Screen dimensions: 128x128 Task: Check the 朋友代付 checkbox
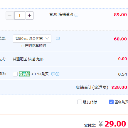[x=80, y=102]
